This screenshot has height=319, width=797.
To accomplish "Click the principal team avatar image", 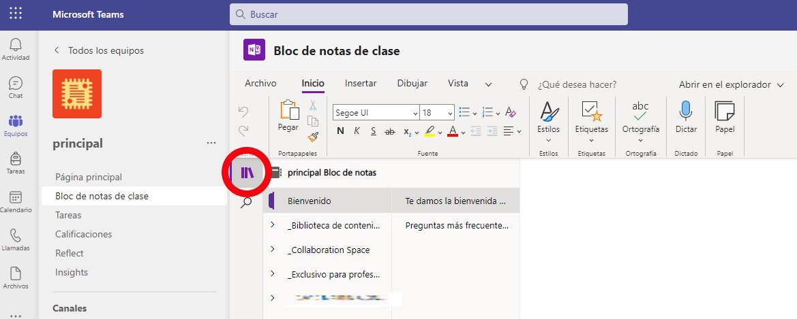I will click(77, 94).
